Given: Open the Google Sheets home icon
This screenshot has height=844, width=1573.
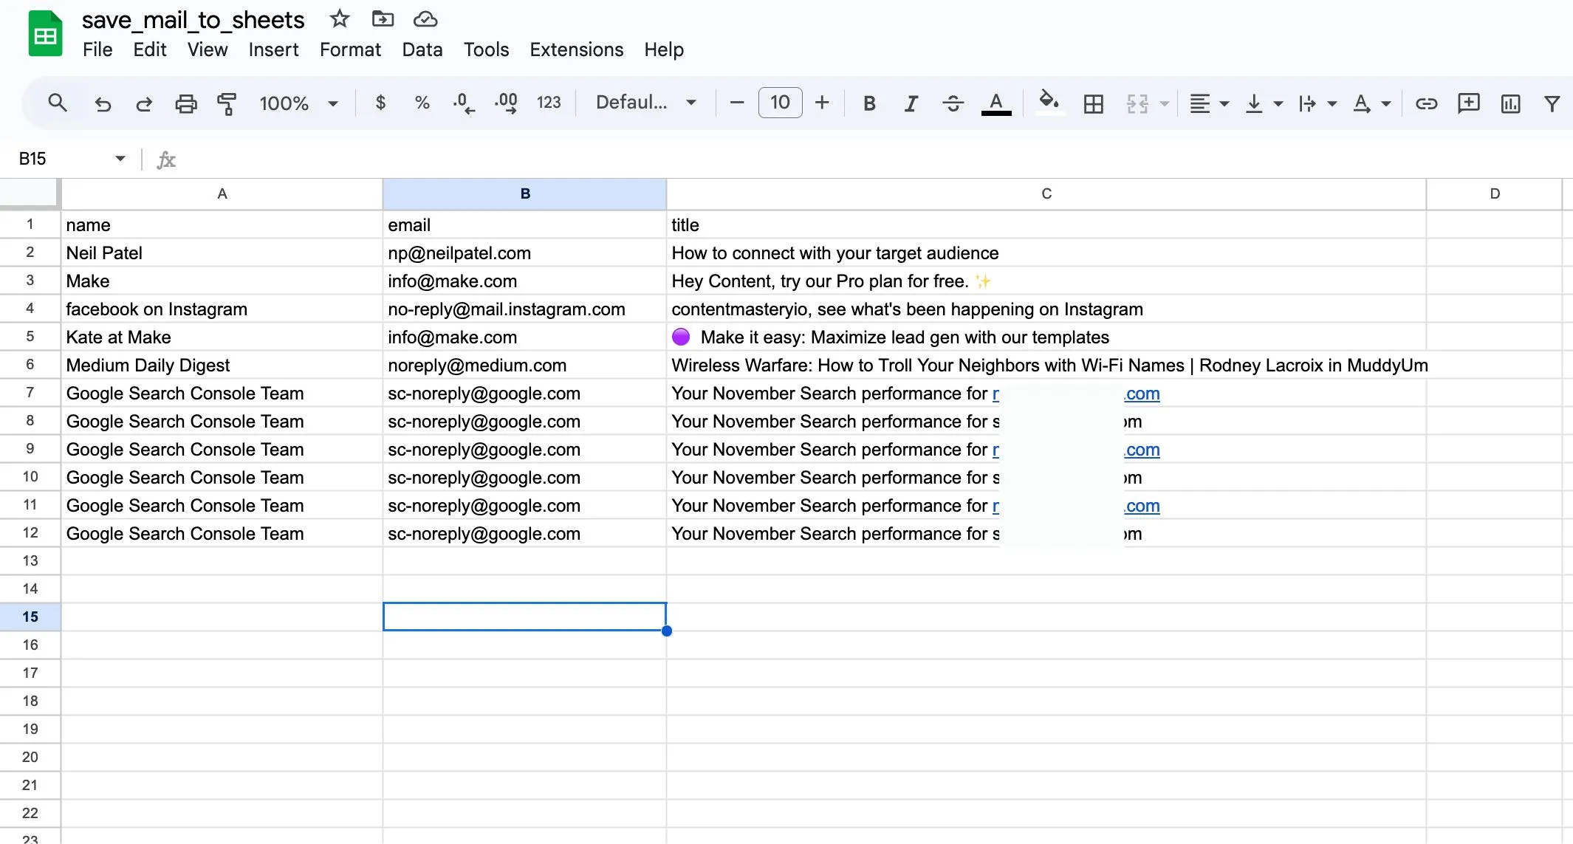Looking at the screenshot, I should tap(45, 34).
